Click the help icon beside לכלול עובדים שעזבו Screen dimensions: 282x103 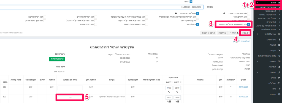[x=176, y=13]
